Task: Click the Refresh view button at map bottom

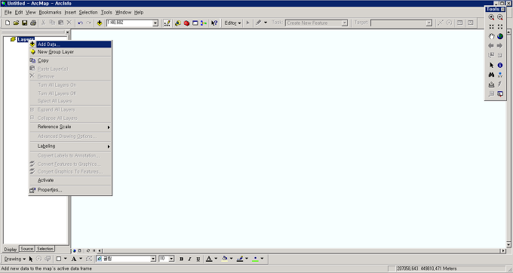Action: click(88, 251)
